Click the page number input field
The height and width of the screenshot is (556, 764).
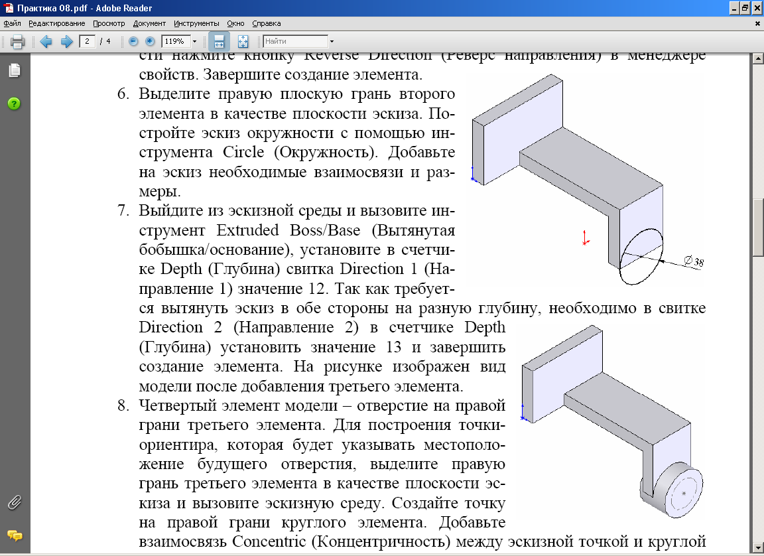(x=88, y=42)
